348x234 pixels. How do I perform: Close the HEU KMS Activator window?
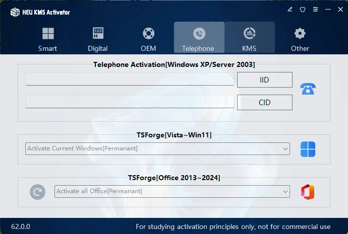click(x=340, y=9)
